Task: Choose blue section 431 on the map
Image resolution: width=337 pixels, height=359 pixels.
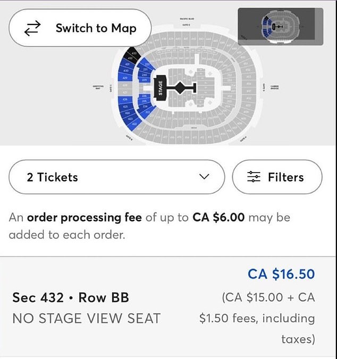Action: [128, 64]
